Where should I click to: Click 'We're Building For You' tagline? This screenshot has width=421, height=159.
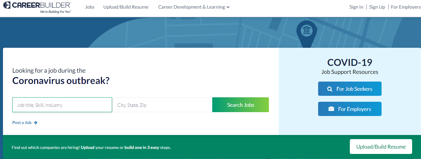point(56,12)
